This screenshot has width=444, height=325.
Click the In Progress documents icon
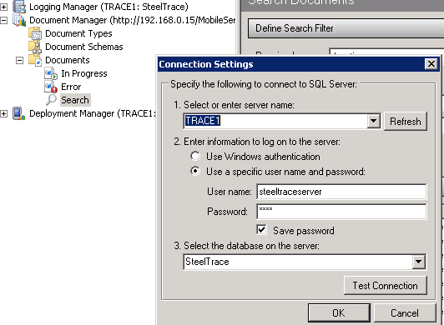[51, 73]
